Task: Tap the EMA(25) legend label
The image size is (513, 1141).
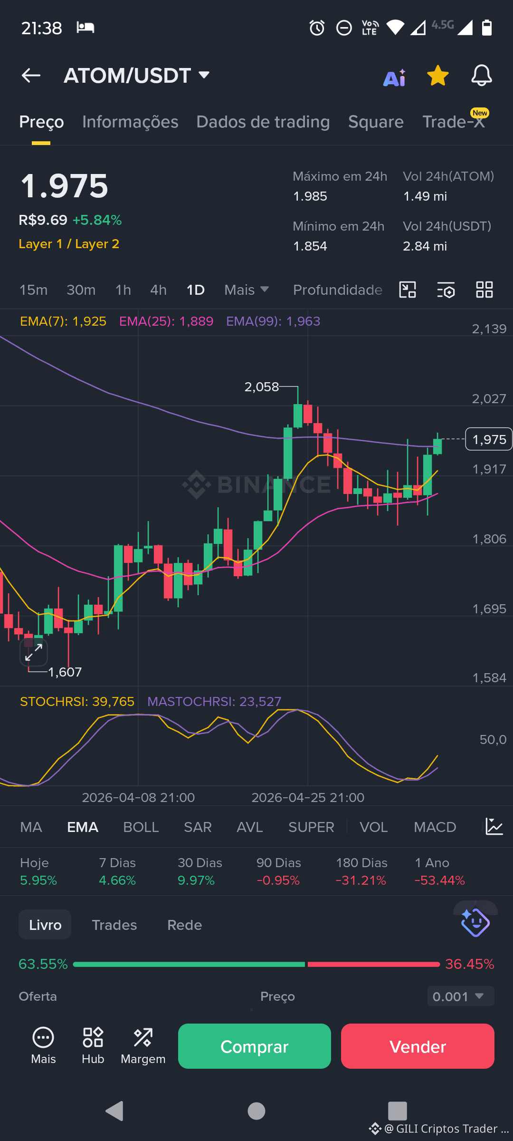Action: coord(166,321)
